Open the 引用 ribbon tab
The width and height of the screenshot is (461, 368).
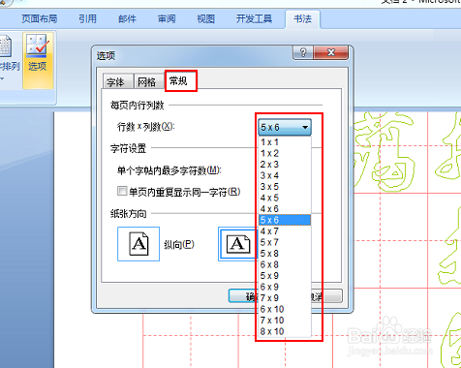click(x=87, y=18)
